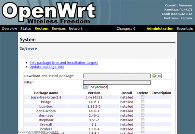This screenshot has width=195, height=134.
Task: Switch to the Network menu
Action: point(75,29)
